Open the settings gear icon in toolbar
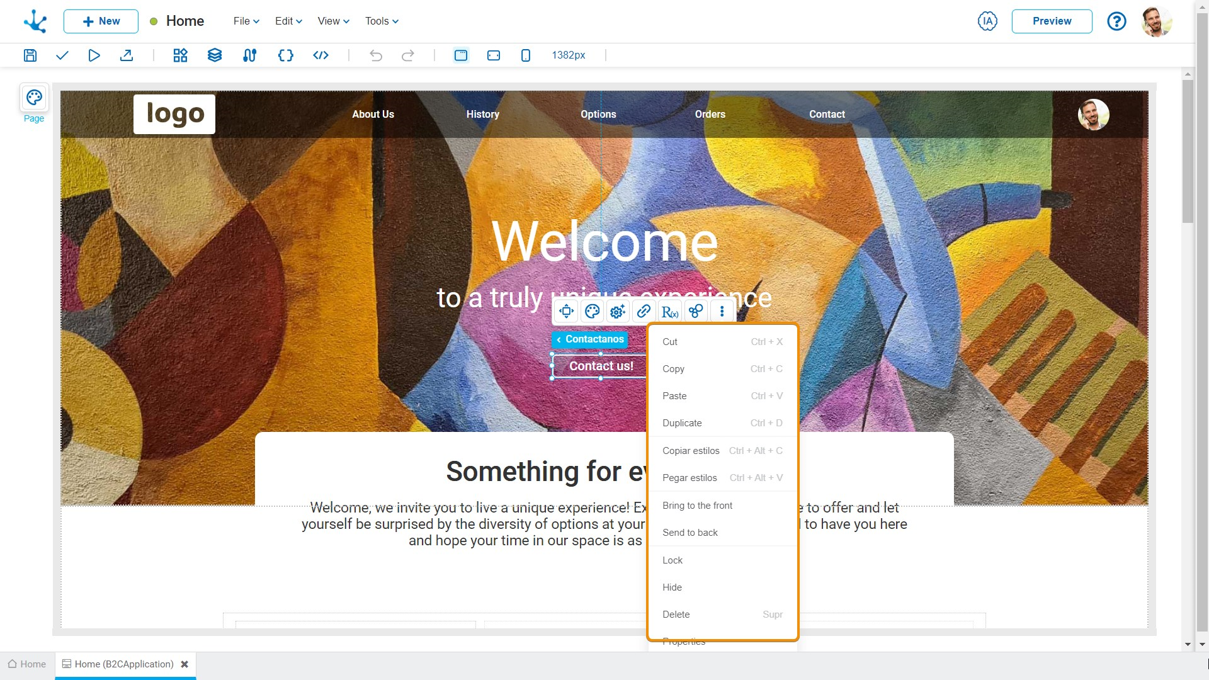 (618, 312)
